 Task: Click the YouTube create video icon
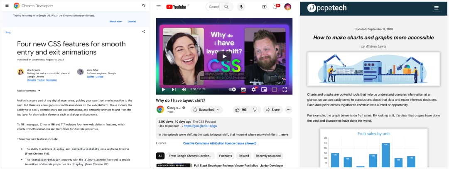(265, 7)
